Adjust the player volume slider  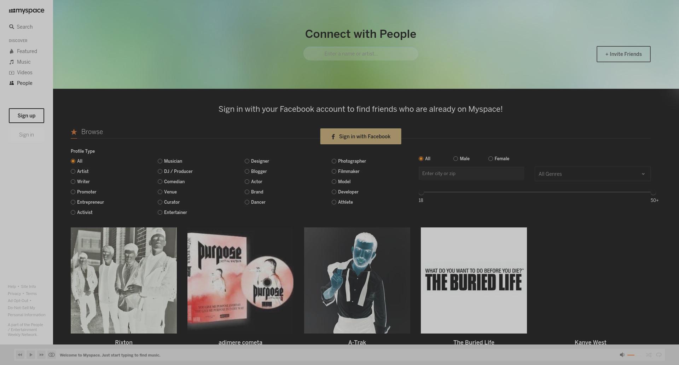click(x=634, y=355)
